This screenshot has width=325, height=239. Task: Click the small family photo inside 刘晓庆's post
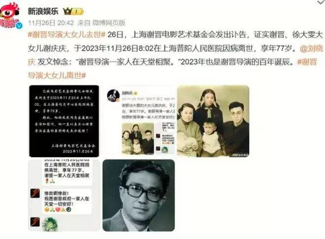[x=138, y=138]
